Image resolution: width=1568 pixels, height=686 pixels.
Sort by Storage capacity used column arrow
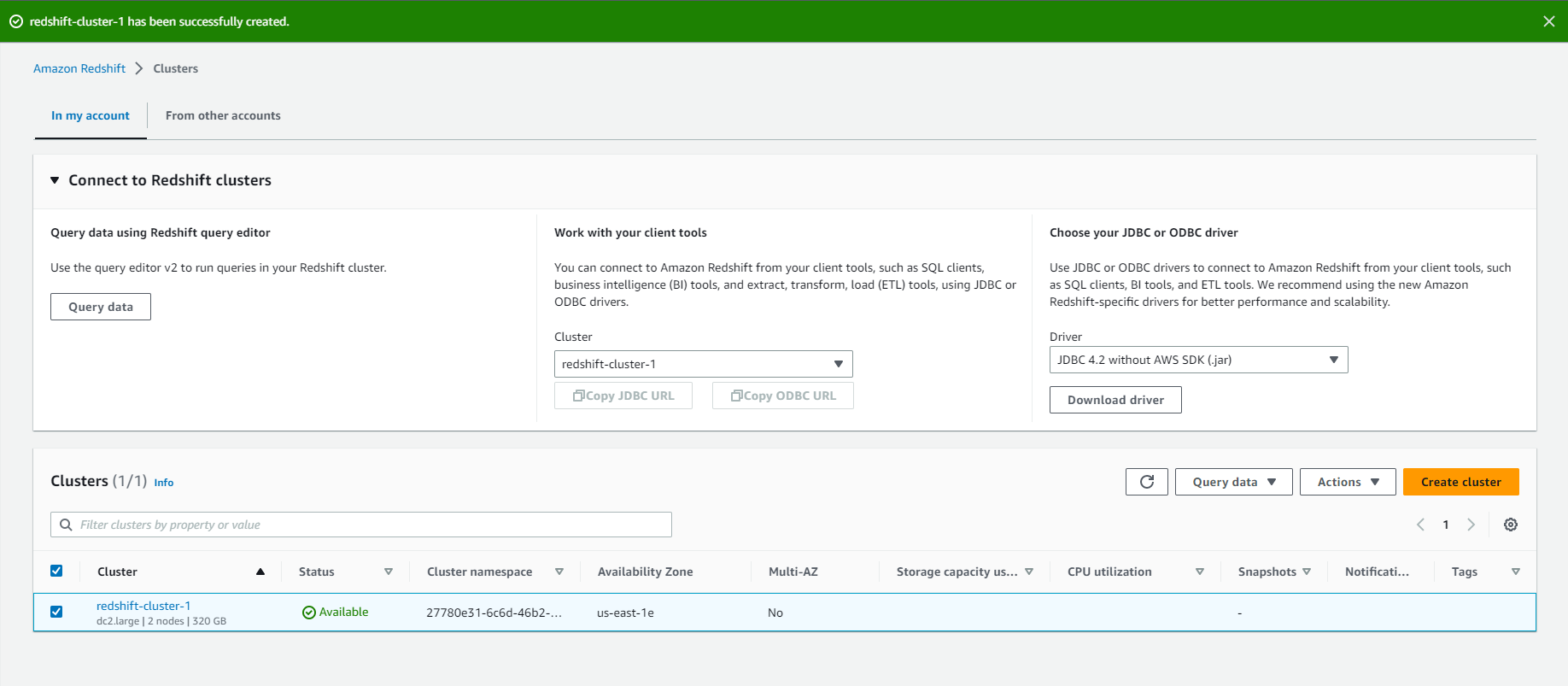[x=1029, y=572]
